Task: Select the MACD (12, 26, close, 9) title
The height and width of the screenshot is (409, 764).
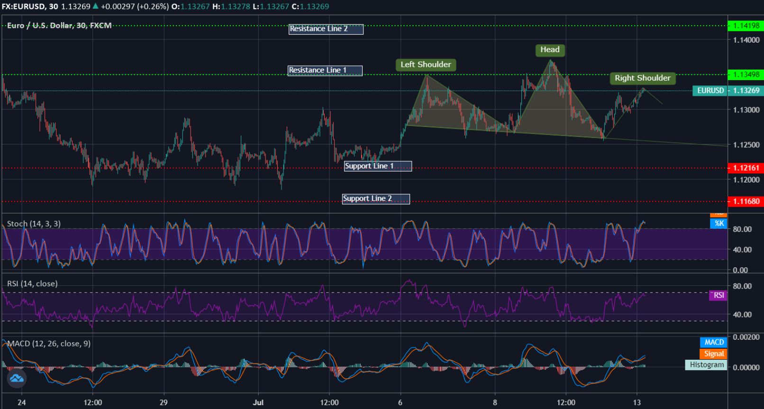Action: click(x=49, y=344)
